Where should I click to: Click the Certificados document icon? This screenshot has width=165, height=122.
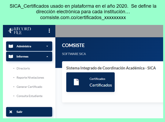click(x=76, y=82)
